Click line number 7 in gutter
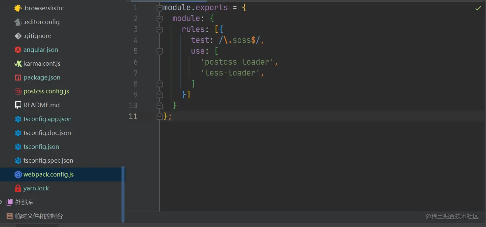Image resolution: width=486 pixels, height=227 pixels. [x=135, y=73]
